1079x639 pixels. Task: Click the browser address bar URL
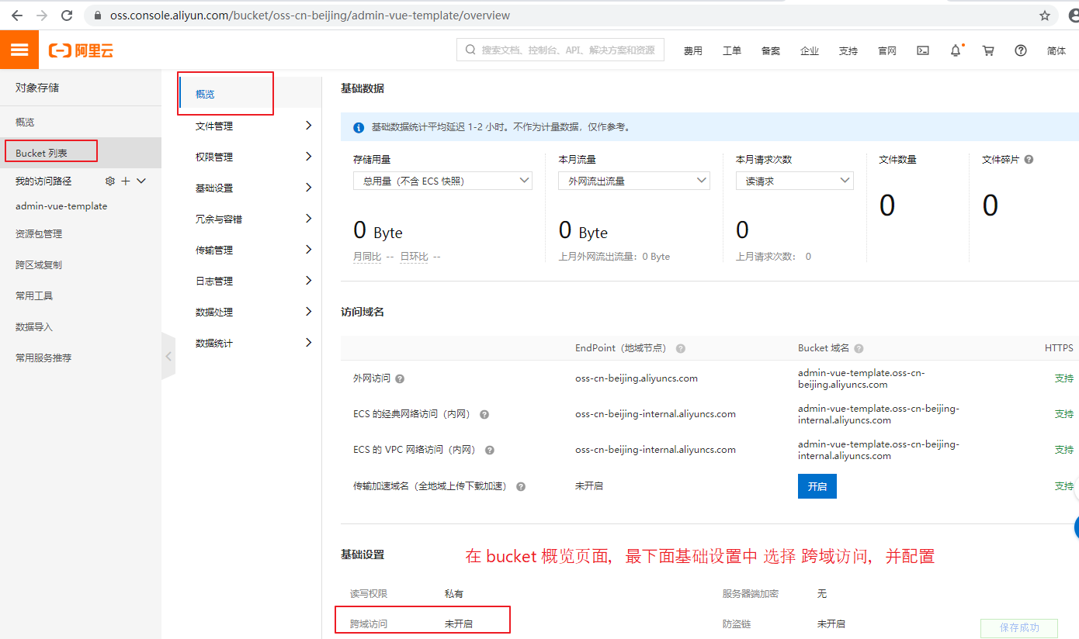click(311, 16)
